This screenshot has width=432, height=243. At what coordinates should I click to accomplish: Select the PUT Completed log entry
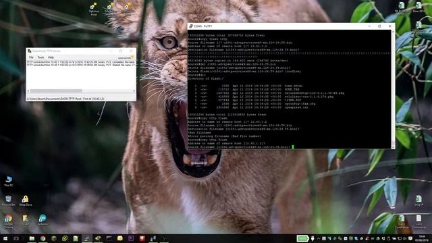(x=81, y=62)
